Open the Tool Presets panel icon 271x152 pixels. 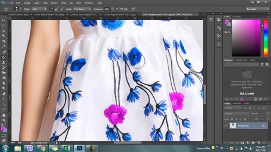pos(219,35)
